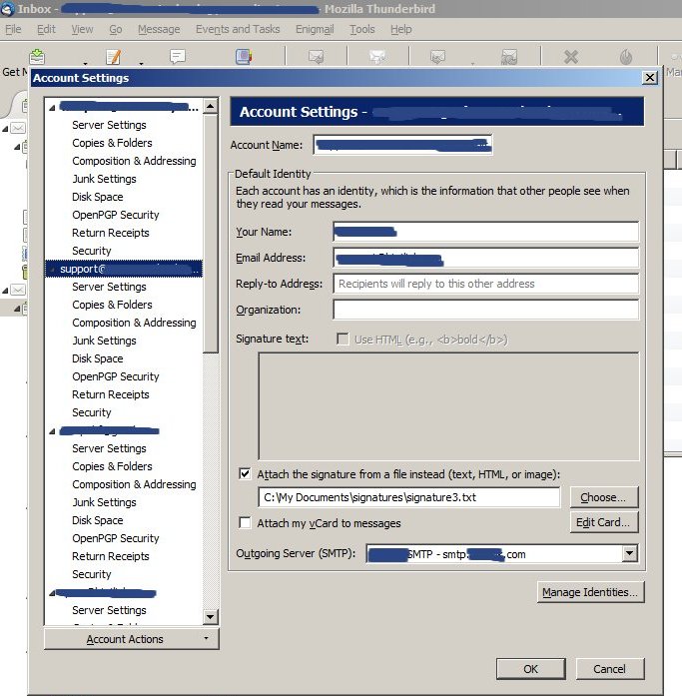Click the Write new message icon

114,57
